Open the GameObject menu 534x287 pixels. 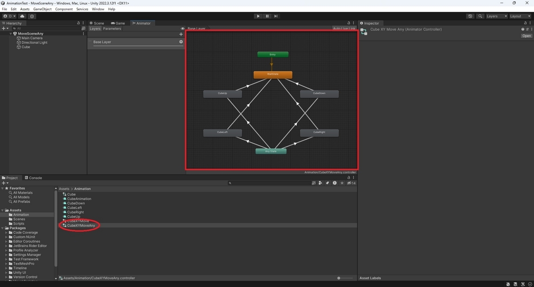pos(42,9)
